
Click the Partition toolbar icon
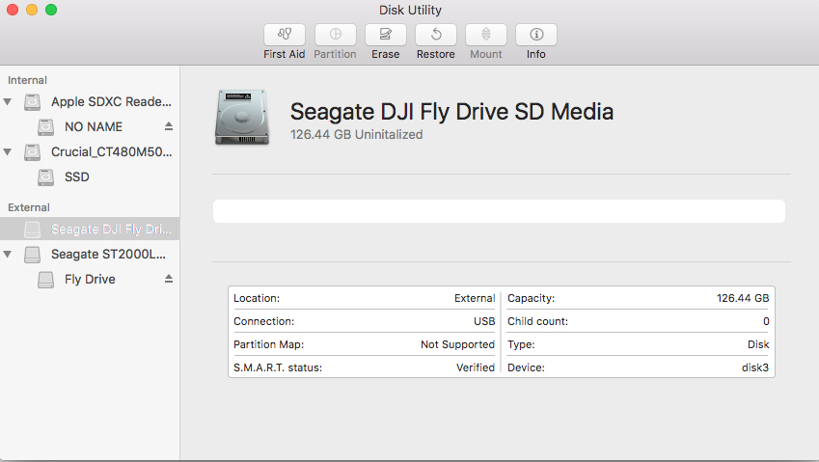336,35
